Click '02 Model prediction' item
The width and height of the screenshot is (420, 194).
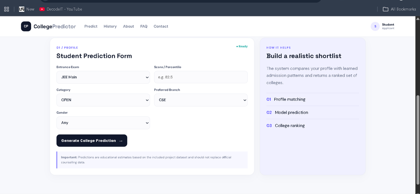point(313,112)
